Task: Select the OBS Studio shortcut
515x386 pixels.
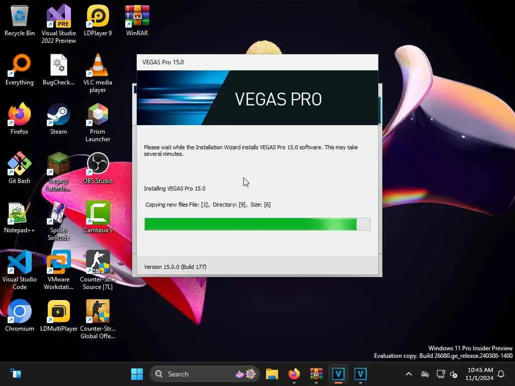Action: (98, 168)
